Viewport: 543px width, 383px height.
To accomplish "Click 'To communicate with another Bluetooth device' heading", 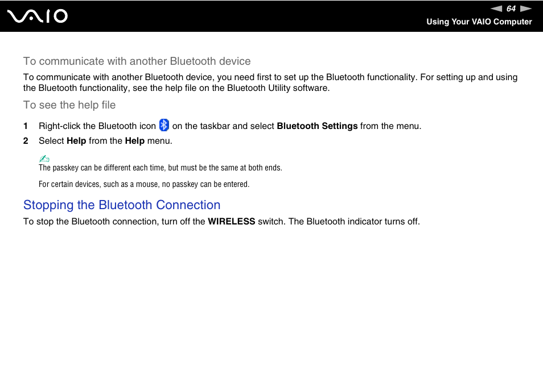I will tap(137, 61).
